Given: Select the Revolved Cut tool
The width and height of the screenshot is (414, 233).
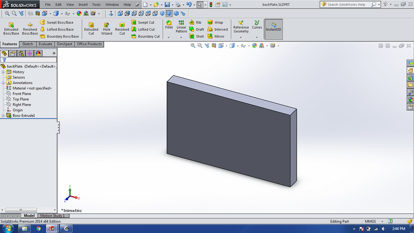Looking at the screenshot, I should click(122, 29).
